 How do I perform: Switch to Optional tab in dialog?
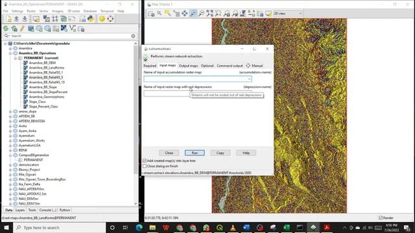[x=207, y=66]
